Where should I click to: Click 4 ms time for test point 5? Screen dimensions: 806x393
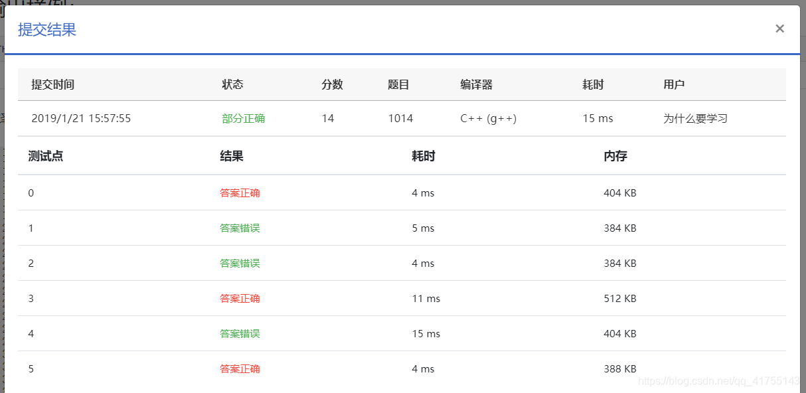click(423, 369)
